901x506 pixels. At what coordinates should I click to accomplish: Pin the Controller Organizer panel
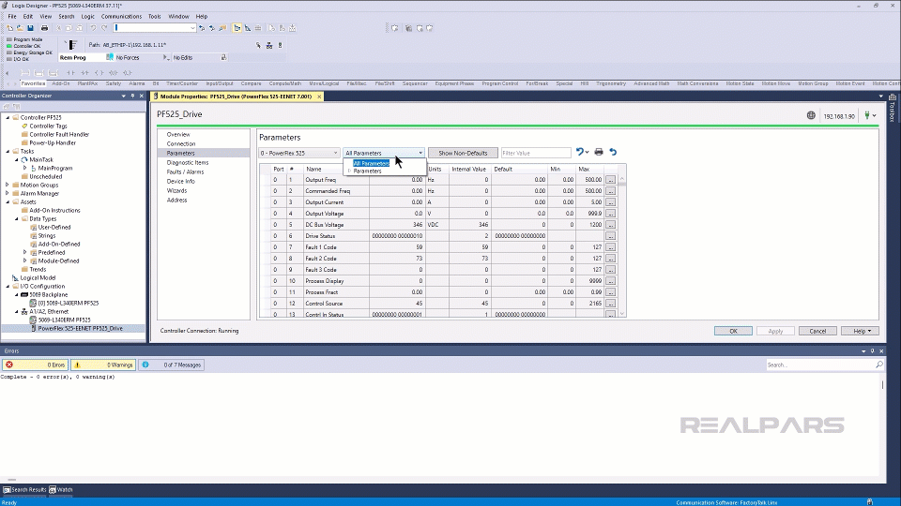[x=132, y=96]
